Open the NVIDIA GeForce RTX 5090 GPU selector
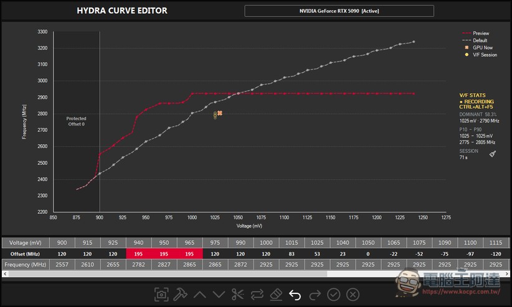The height and width of the screenshot is (307, 512). pos(339,11)
